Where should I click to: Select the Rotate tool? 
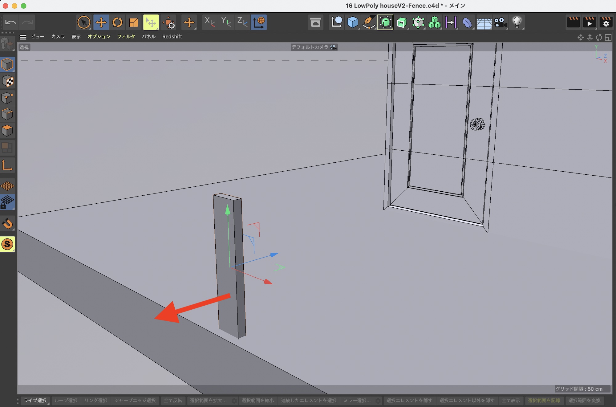[117, 22]
